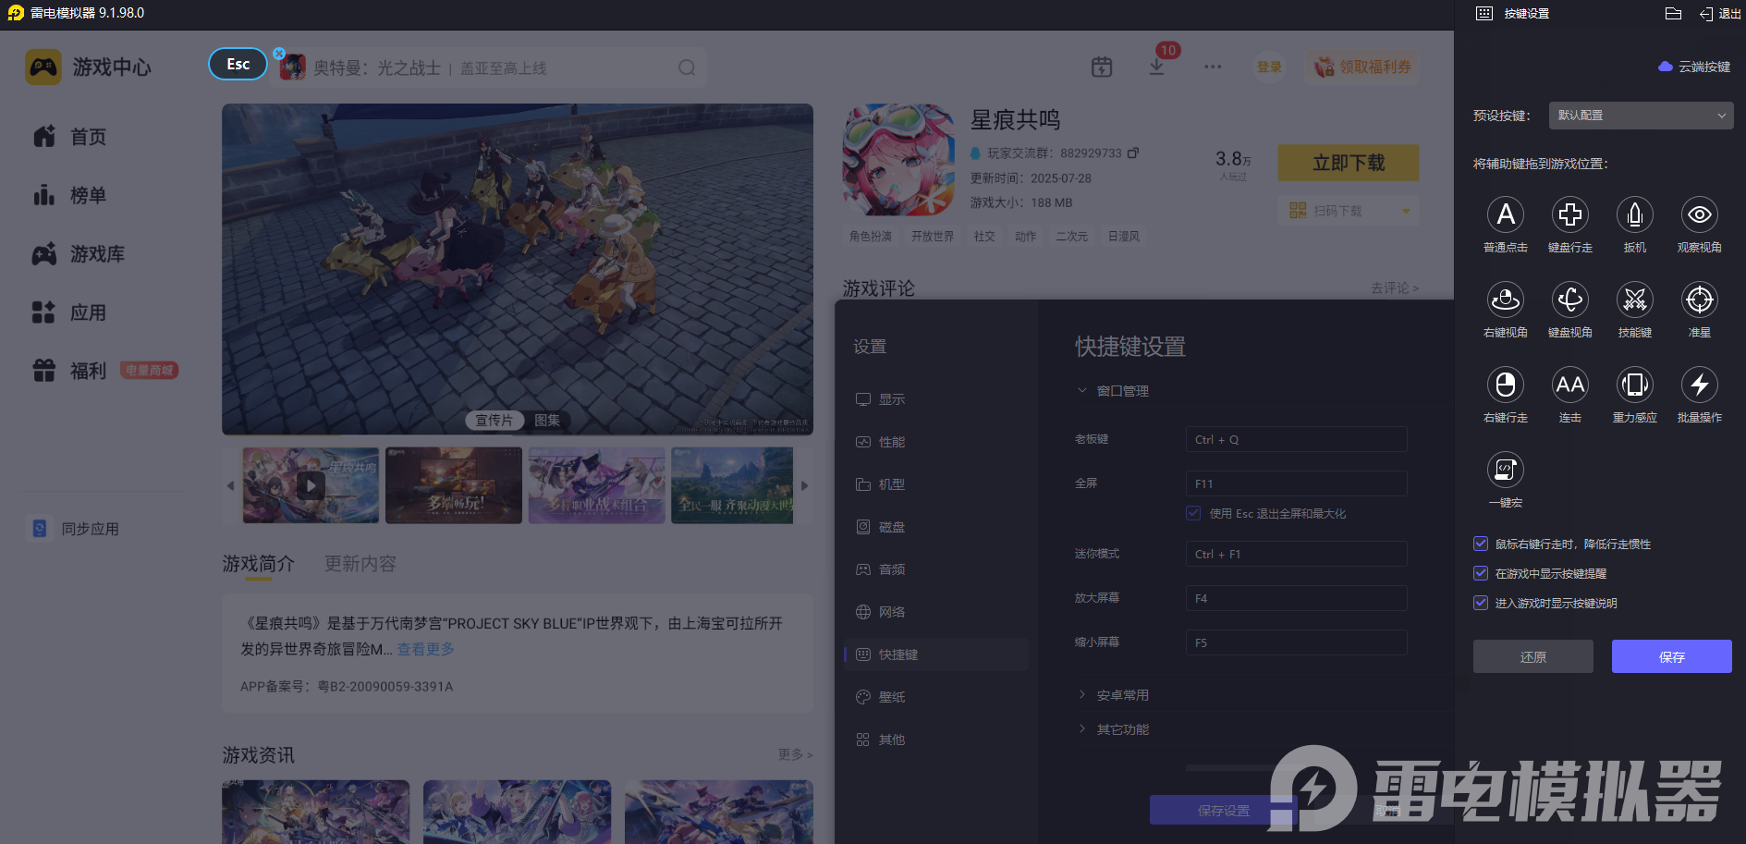Image resolution: width=1746 pixels, height=844 pixels.
Task: Open the keymap folder icon in title bar
Action: pos(1673,14)
